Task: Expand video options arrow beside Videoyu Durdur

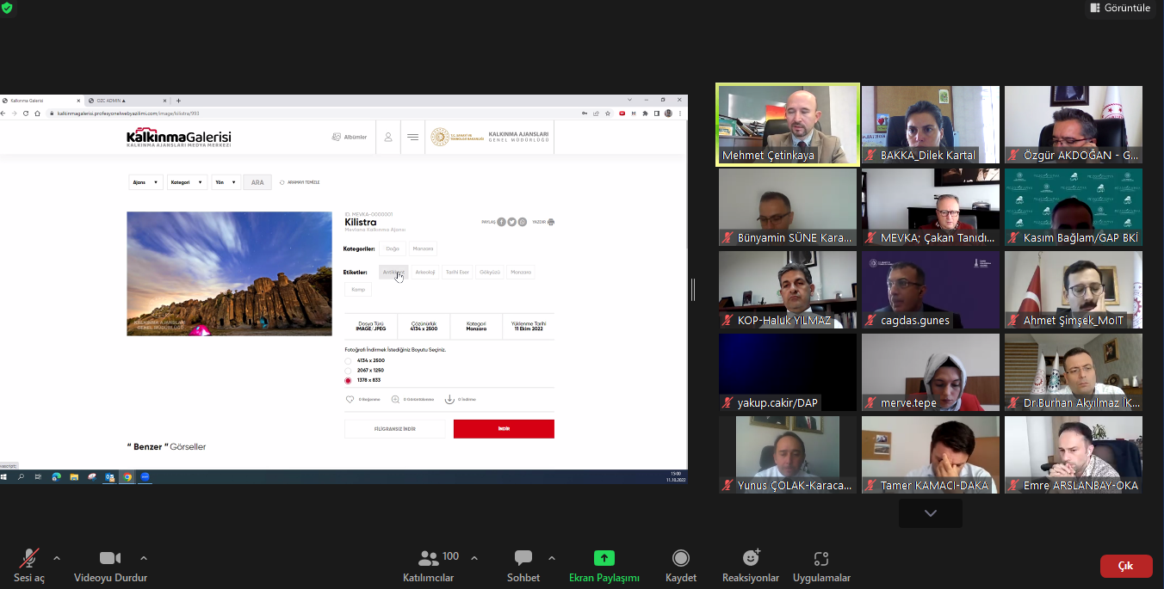Action: point(144,557)
